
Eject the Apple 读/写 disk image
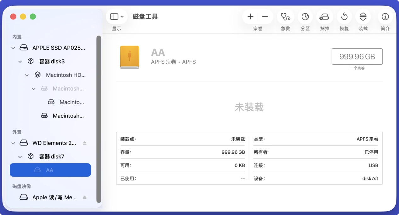click(84, 197)
